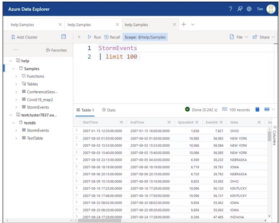Screen dimensions: 279x223
Task: Select the TestTable tree item
Action: [x=35, y=138]
